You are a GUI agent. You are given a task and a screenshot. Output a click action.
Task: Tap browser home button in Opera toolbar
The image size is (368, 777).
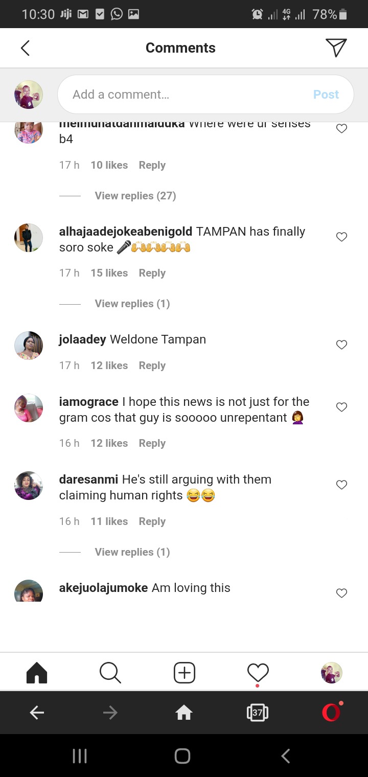click(184, 713)
